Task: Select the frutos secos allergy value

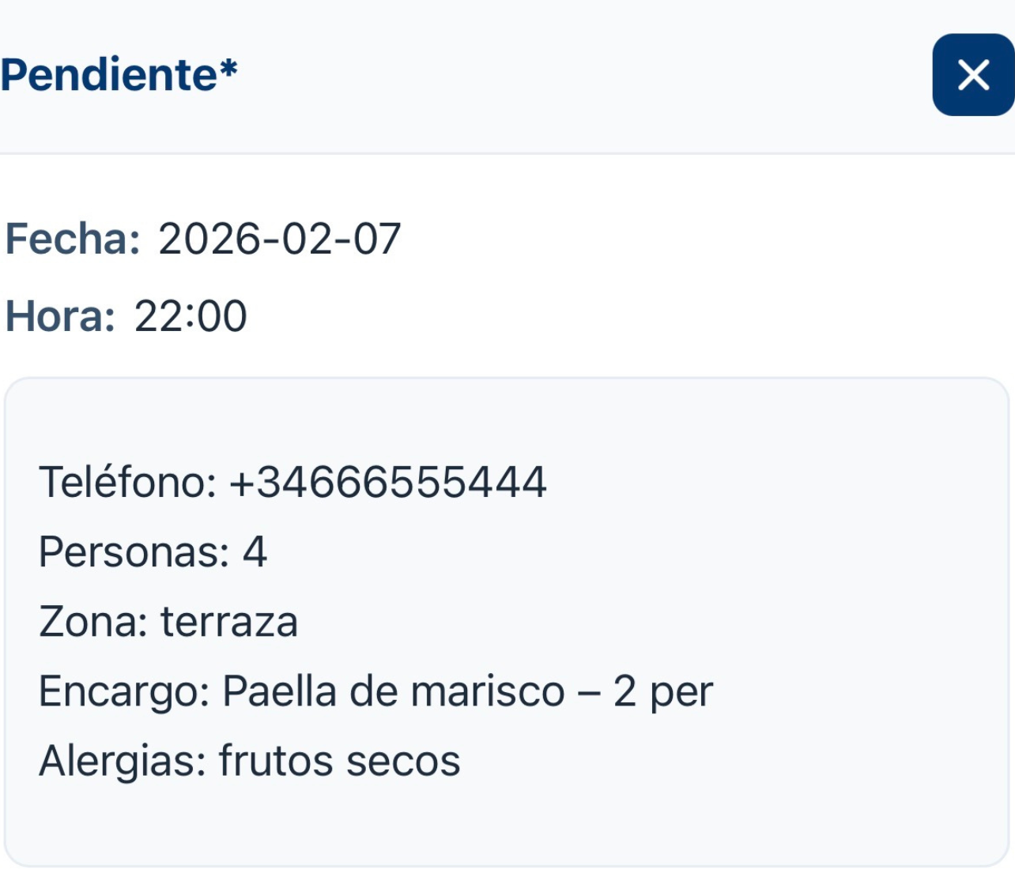Action: [340, 761]
